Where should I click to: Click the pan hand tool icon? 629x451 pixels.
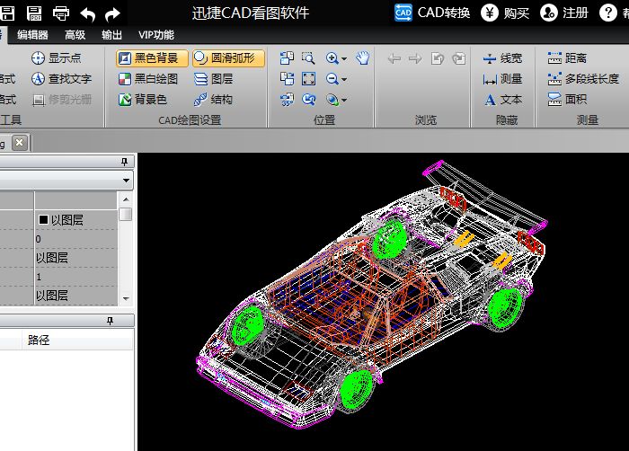point(362,58)
